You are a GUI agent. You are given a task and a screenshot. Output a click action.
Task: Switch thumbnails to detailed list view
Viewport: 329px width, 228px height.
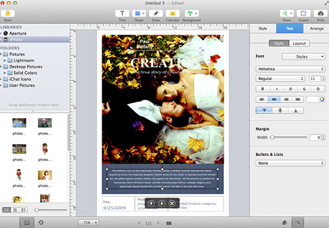(23, 209)
